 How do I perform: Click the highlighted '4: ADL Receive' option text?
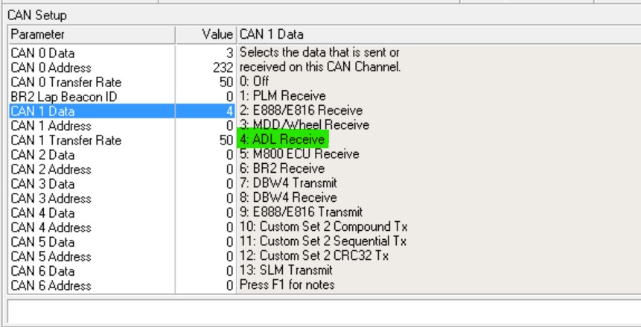pyautogui.click(x=282, y=139)
